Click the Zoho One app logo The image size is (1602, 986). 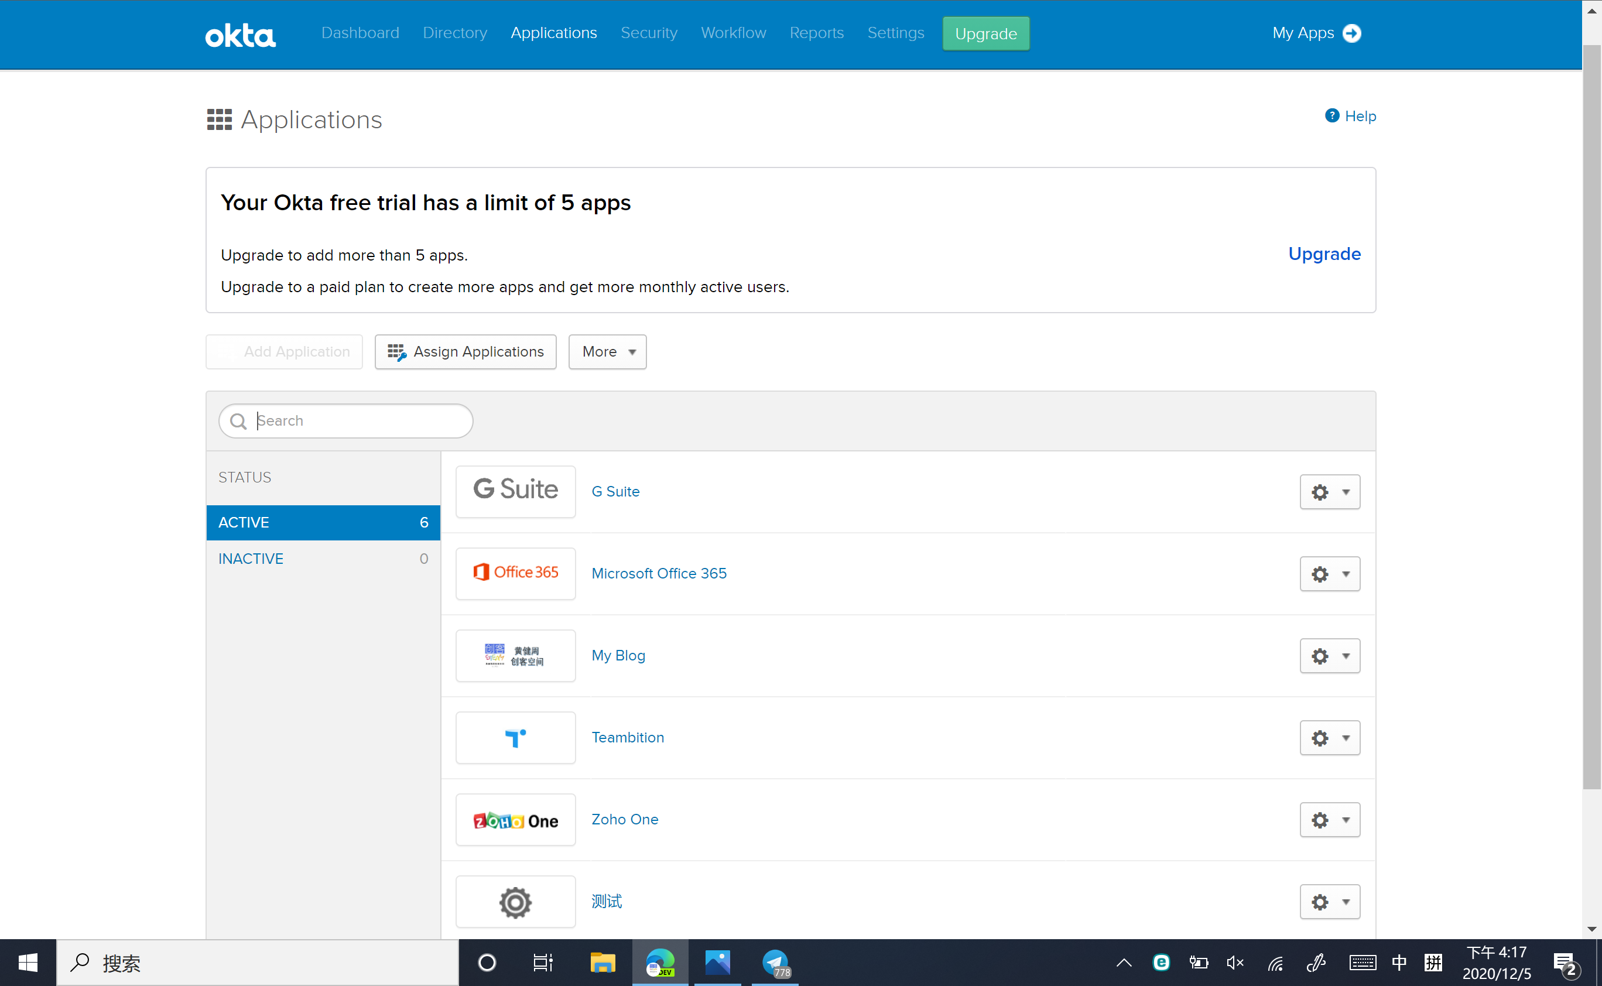(515, 820)
